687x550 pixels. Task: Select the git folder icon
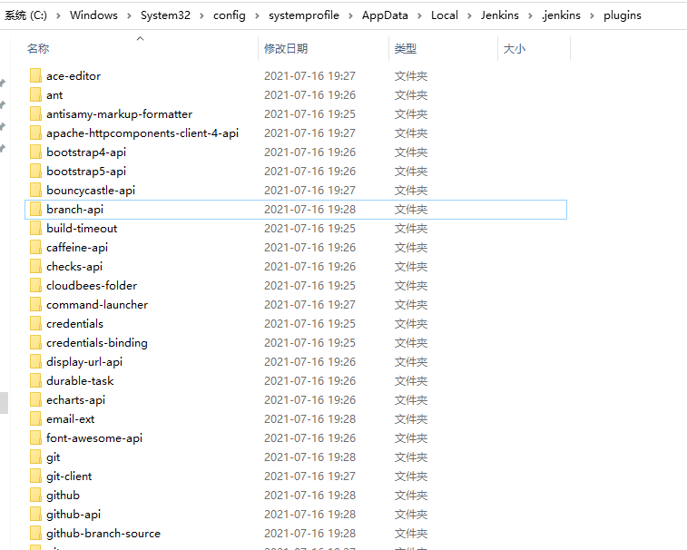[x=36, y=457]
